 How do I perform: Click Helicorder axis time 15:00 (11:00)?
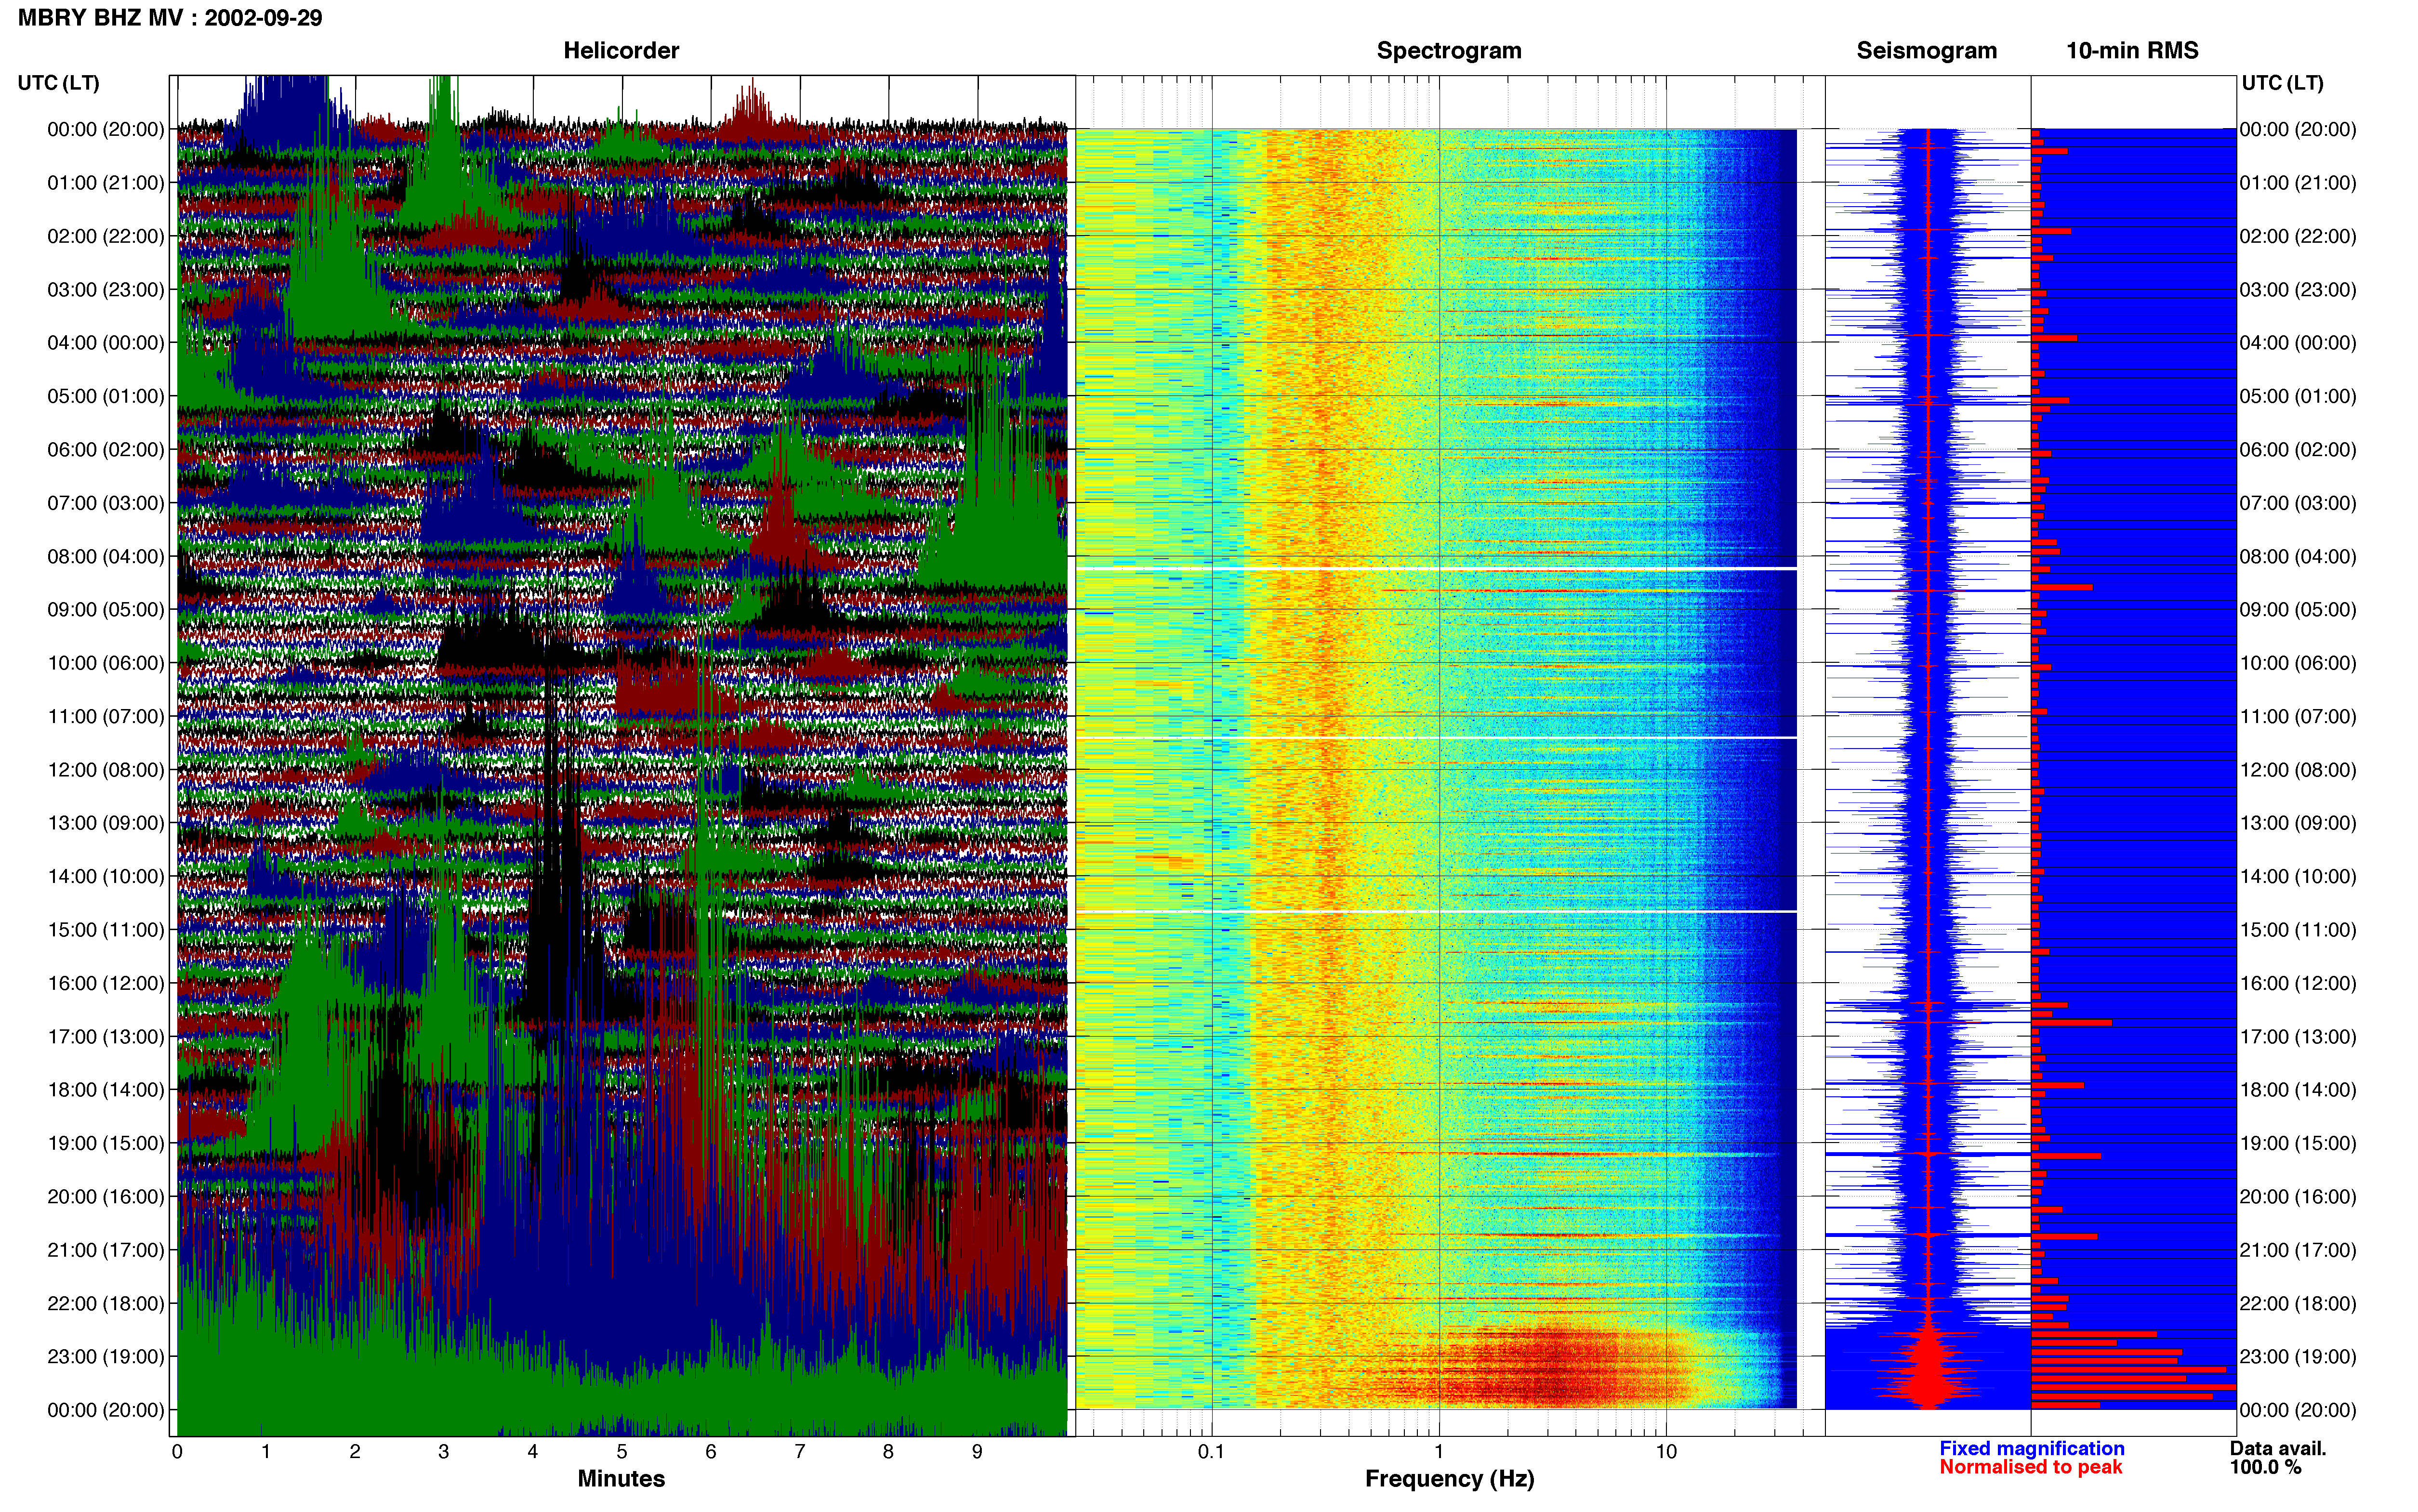pos(106,930)
